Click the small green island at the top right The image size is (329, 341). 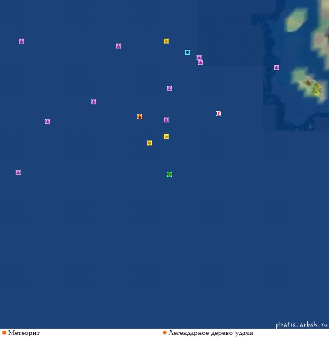coord(296,20)
